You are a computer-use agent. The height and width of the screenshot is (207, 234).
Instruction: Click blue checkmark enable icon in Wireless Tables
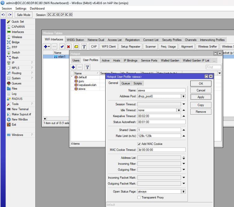[x=62, y=47]
